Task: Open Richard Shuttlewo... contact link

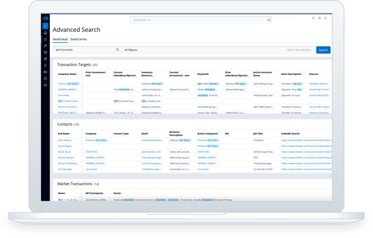Action: tap(68, 164)
